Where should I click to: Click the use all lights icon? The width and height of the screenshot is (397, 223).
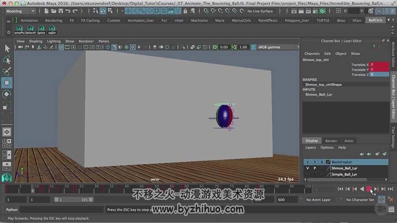pos(139,47)
